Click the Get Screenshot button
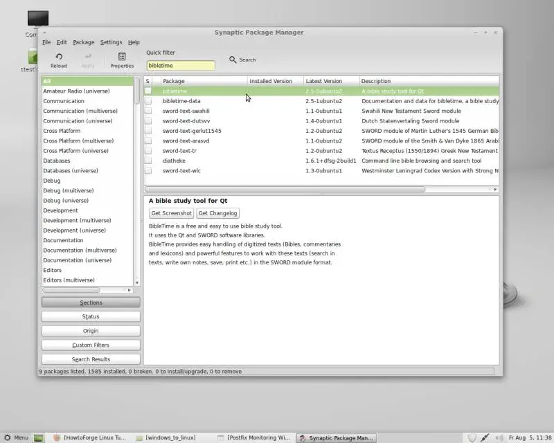The height and width of the screenshot is (443, 554). (171, 213)
